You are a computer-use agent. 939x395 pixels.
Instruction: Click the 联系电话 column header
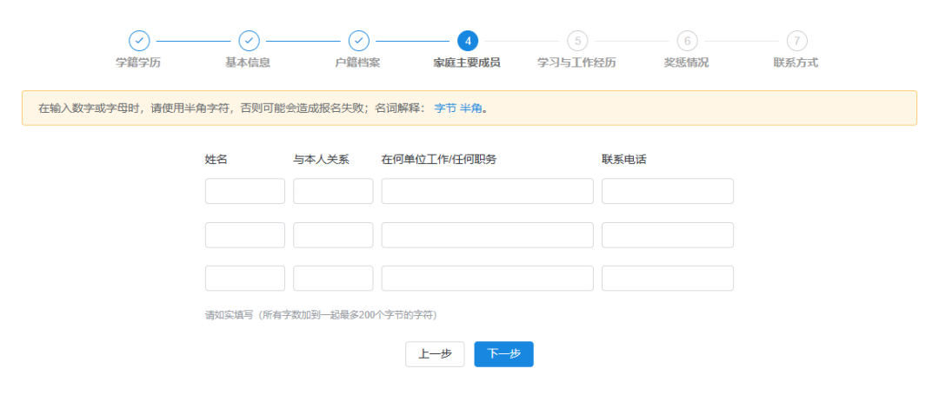[624, 160]
